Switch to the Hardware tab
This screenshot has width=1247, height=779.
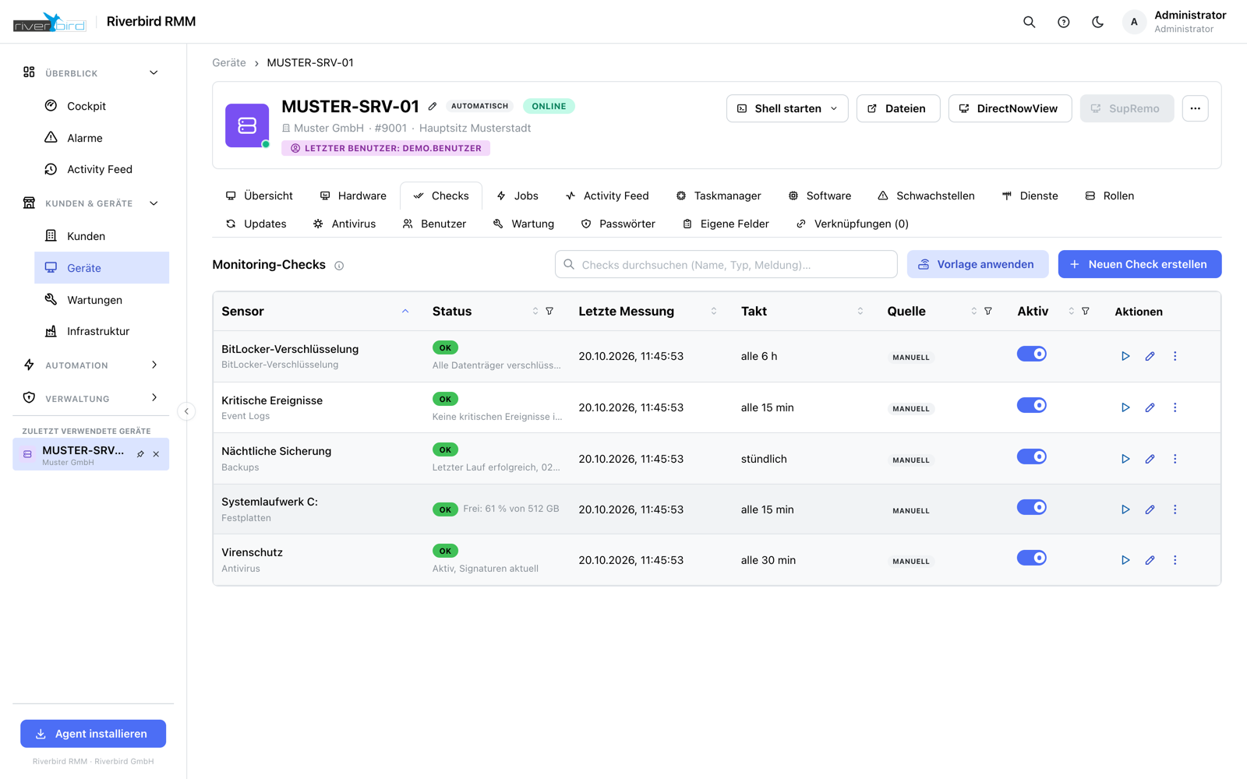[353, 196]
